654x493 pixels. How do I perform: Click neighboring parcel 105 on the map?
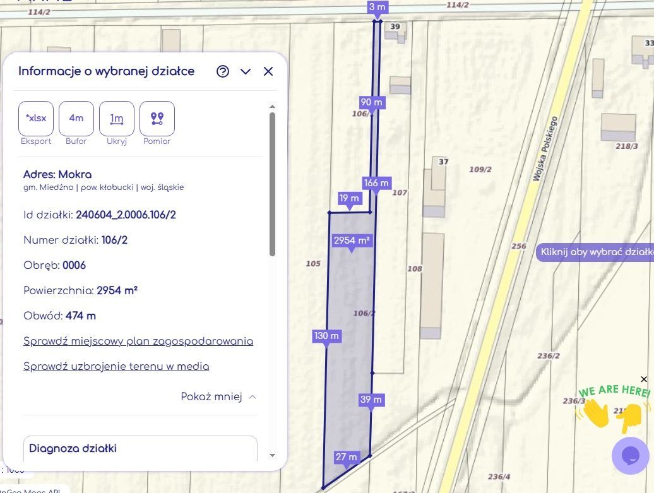(x=313, y=263)
